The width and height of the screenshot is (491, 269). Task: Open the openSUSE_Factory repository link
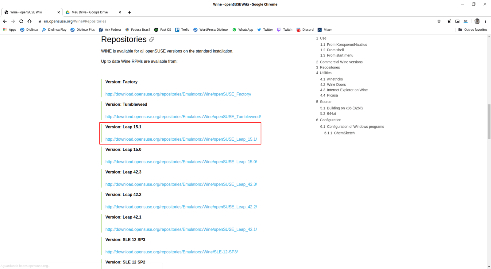click(178, 94)
